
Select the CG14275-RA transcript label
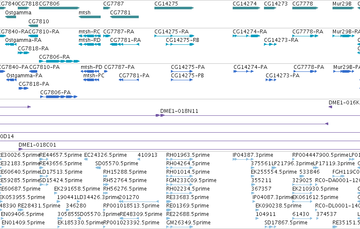171,32
